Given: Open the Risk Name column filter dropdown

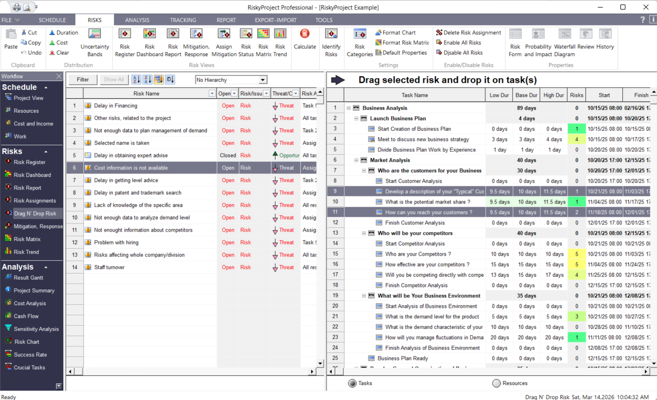Looking at the screenshot, I should (x=212, y=93).
